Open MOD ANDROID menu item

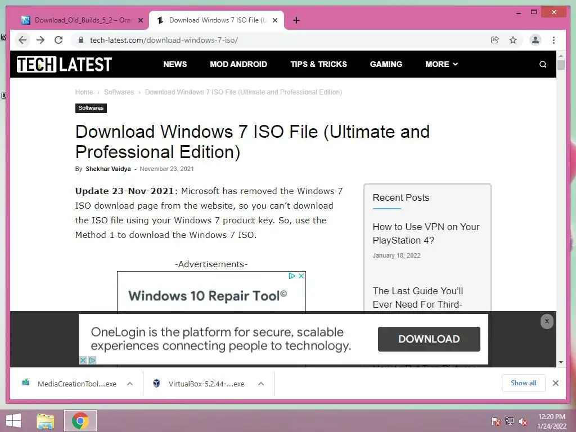[x=238, y=64]
